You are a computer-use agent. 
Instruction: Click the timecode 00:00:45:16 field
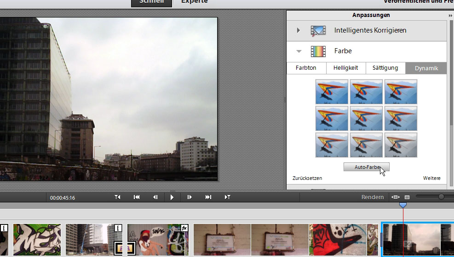coord(63,198)
